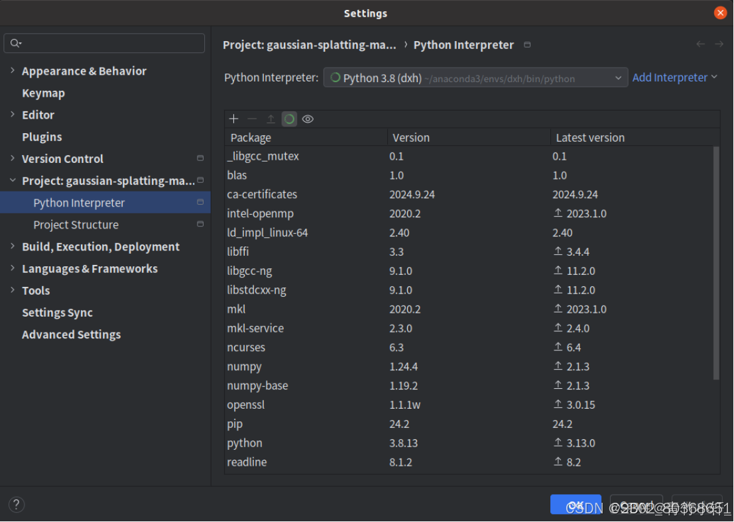Image resolution: width=734 pixels, height=522 pixels.
Task: Collapse the Project: gaussian-splatting-ma... tree node
Action: 12,180
